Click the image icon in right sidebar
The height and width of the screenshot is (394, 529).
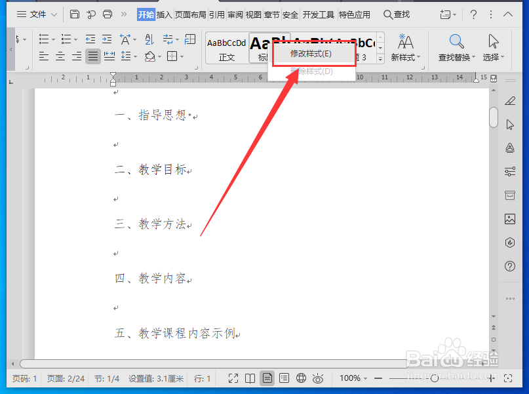click(x=510, y=219)
